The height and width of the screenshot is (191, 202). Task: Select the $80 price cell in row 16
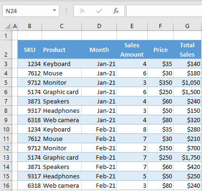[160, 185]
